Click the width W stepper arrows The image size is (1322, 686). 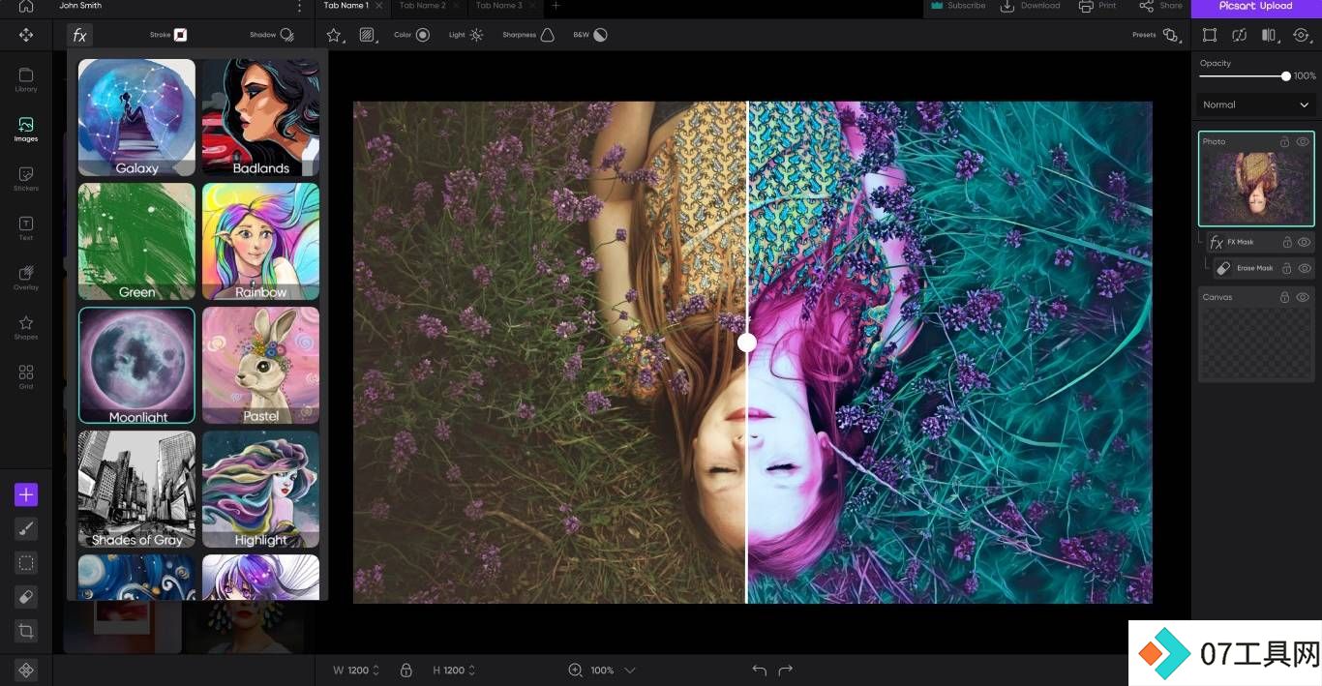(x=376, y=670)
